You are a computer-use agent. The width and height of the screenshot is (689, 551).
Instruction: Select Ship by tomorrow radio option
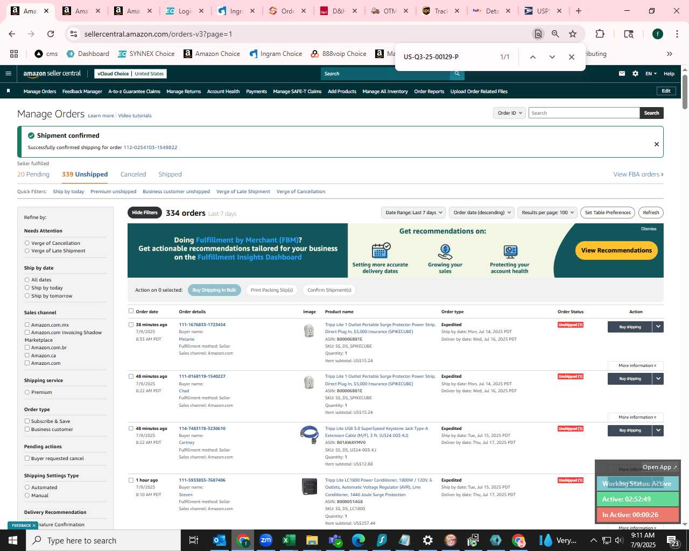coord(27,296)
